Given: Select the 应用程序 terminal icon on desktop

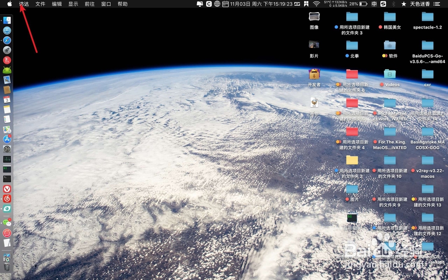Looking at the screenshot, I should [352, 218].
